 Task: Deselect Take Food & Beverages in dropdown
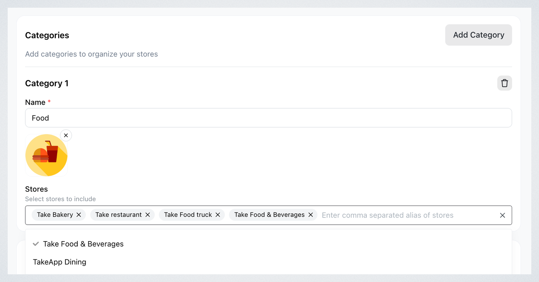click(268, 244)
